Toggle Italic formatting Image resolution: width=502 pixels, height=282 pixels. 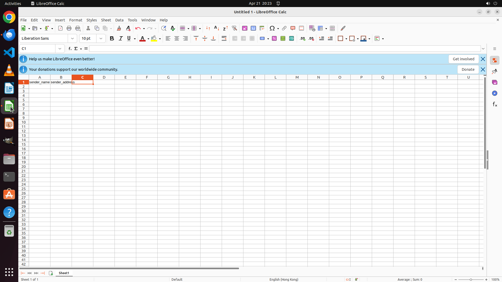click(x=121, y=38)
